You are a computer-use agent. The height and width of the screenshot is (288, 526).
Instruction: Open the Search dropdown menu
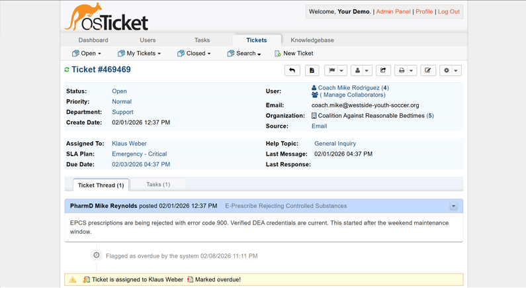coord(244,53)
